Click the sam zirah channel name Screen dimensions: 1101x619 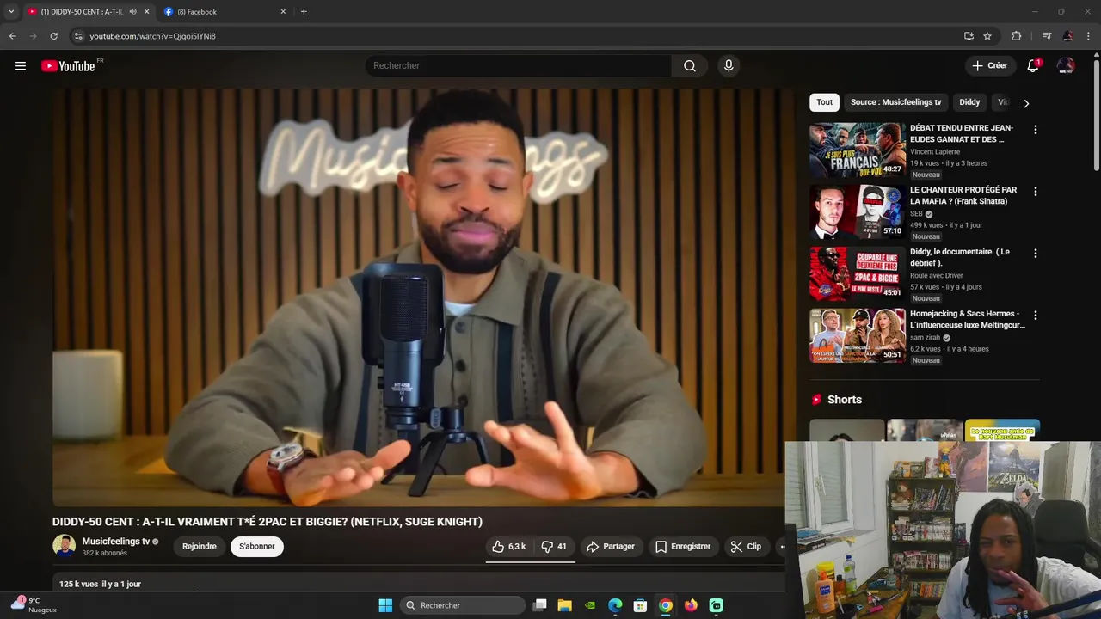926,338
